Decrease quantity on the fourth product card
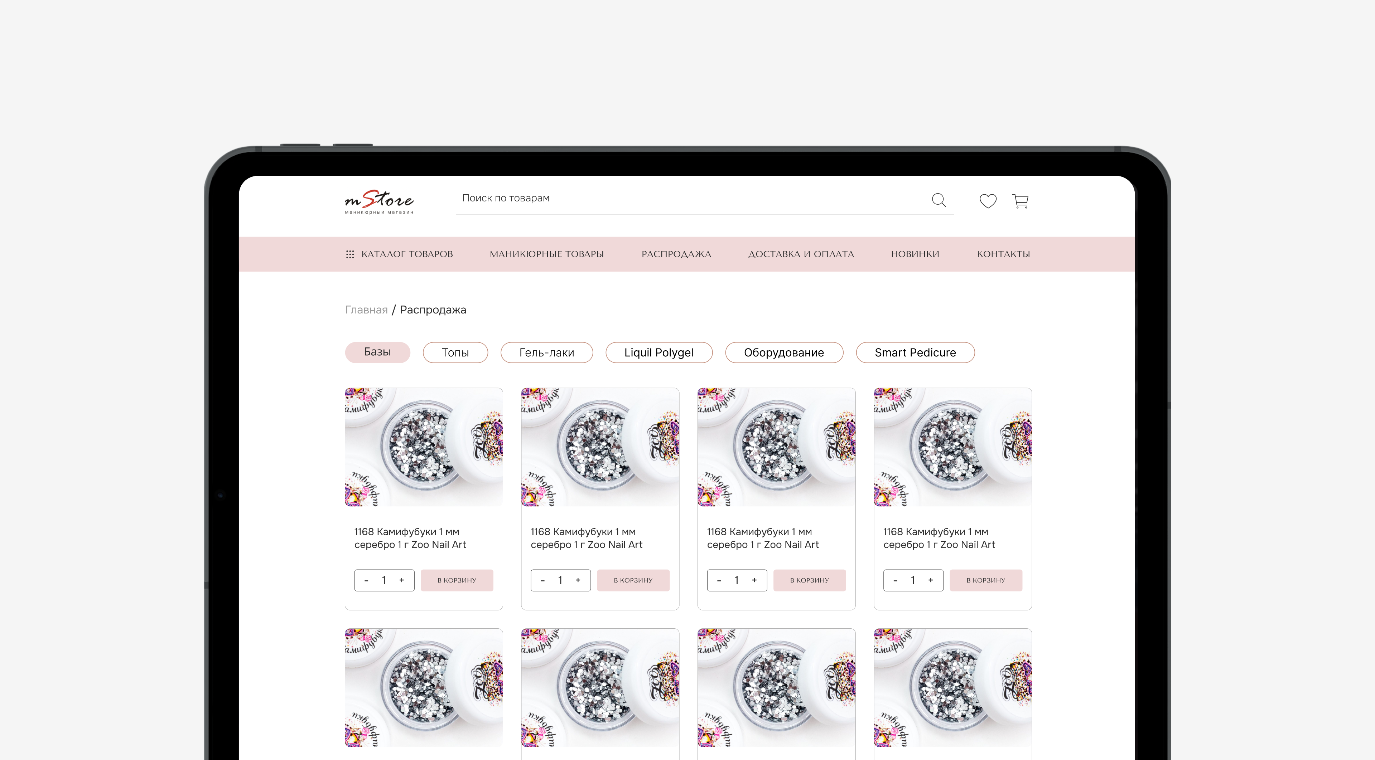Screen dimensions: 1375x760 (x=895, y=580)
